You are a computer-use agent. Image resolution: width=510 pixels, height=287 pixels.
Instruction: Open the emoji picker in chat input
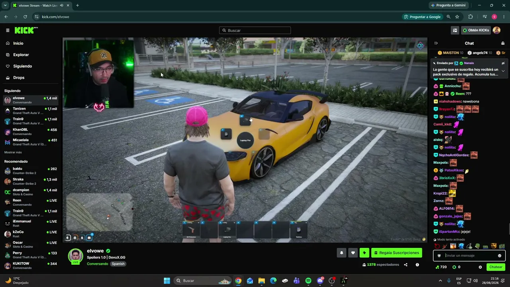(x=500, y=256)
